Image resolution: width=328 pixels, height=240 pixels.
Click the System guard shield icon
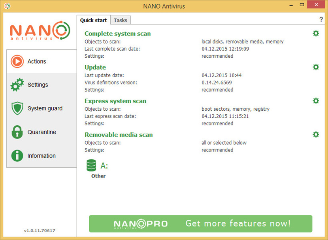click(17, 108)
